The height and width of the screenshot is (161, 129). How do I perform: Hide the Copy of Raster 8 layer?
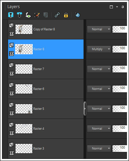11,34
